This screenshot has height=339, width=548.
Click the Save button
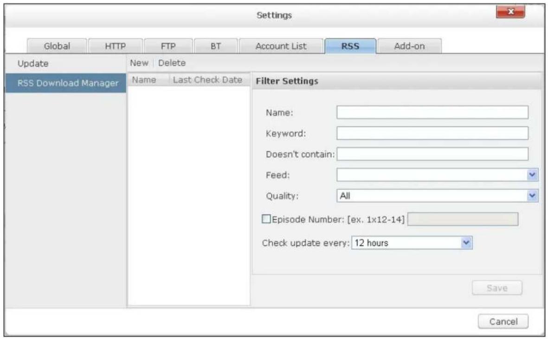[x=497, y=288]
